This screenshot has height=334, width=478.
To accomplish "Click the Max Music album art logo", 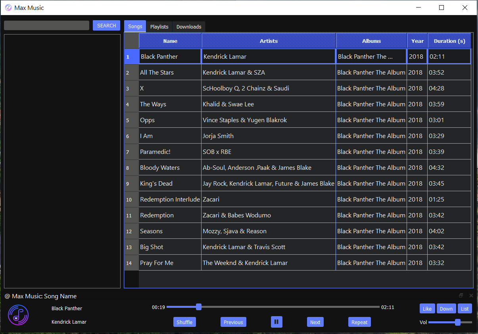I will pyautogui.click(x=18, y=315).
